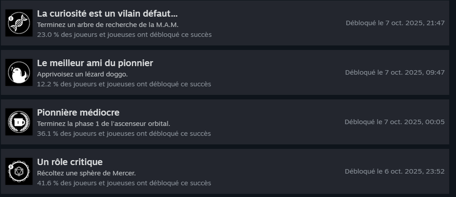Click the lizard doggo achievement icon
The width and height of the screenshot is (456, 197).
coord(19,72)
